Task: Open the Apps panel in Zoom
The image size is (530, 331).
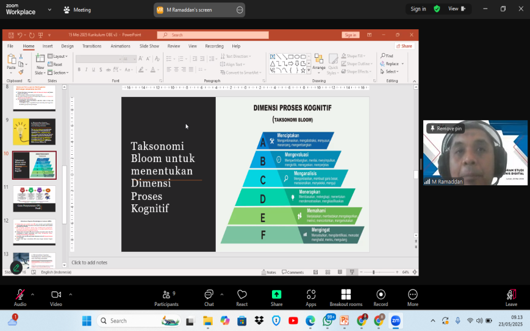Action: (311, 295)
